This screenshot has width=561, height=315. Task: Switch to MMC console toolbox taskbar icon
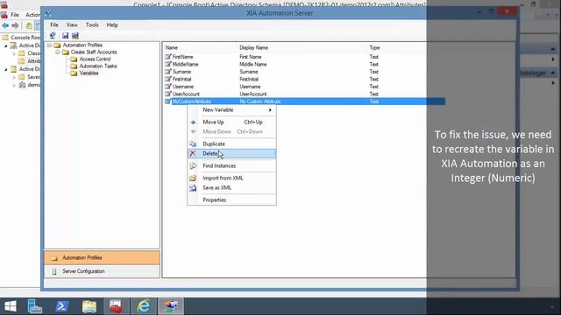[117, 306]
